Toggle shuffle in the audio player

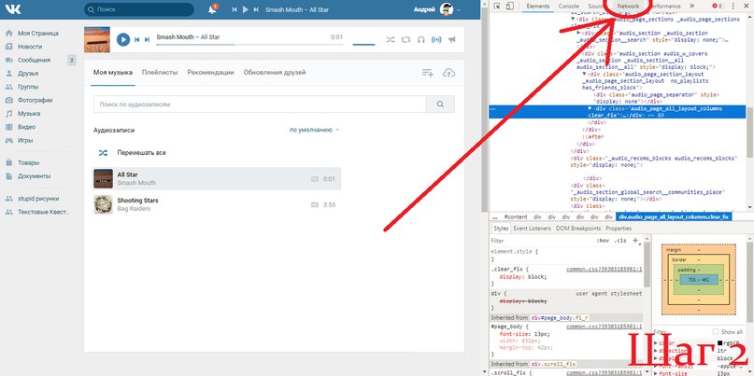pos(390,40)
